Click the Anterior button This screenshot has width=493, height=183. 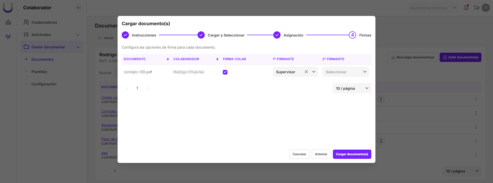click(321, 154)
